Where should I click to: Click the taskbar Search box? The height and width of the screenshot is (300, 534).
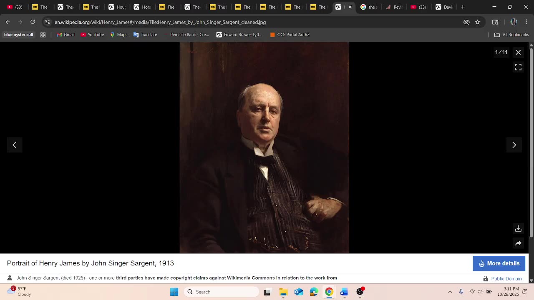click(222, 292)
